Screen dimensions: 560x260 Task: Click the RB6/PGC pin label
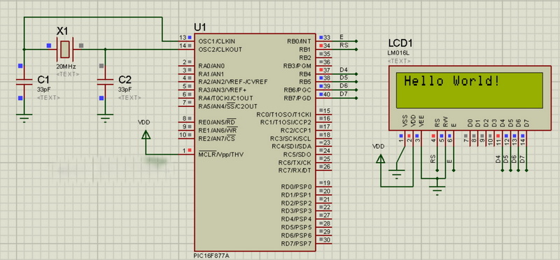point(297,90)
